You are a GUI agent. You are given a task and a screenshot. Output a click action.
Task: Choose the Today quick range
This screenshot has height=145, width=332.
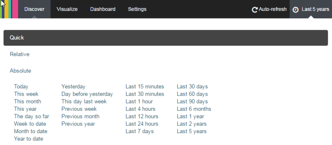21,87
